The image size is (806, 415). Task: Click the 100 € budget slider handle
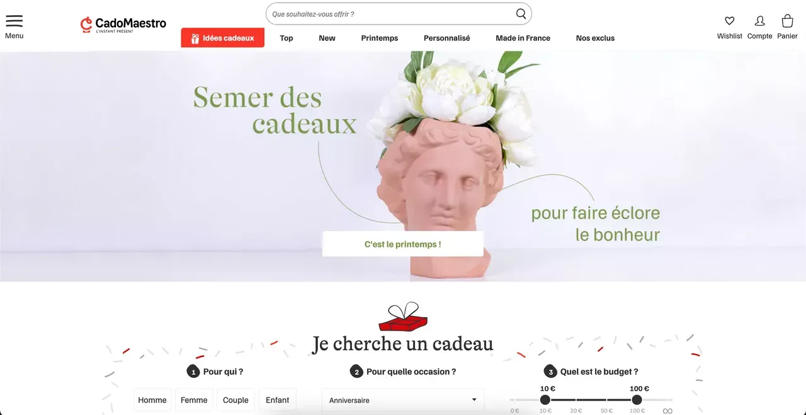pos(637,400)
